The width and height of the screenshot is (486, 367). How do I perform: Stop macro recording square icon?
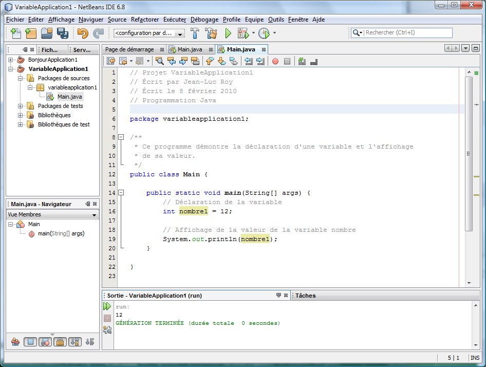point(287,61)
